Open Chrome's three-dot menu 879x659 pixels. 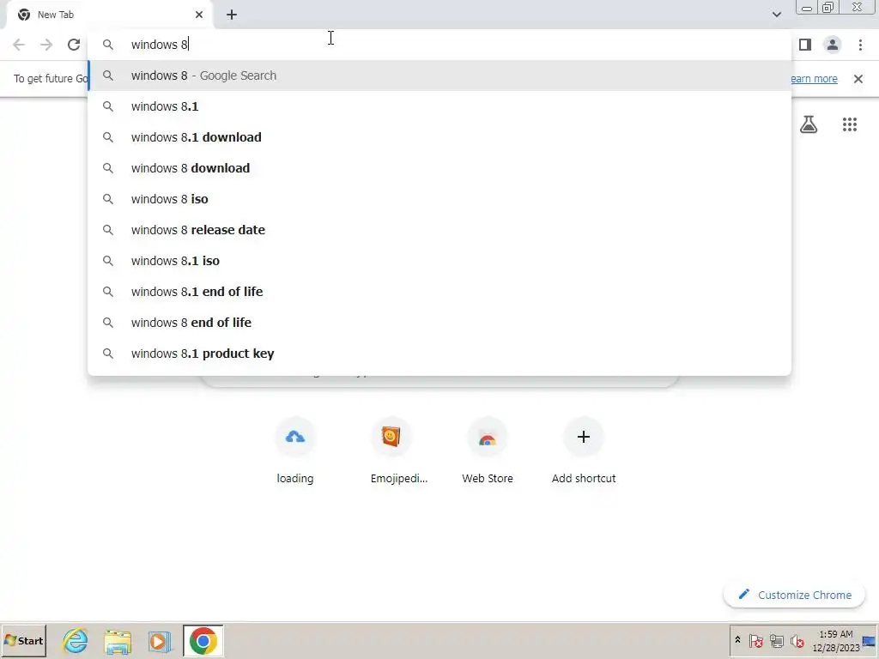(860, 45)
